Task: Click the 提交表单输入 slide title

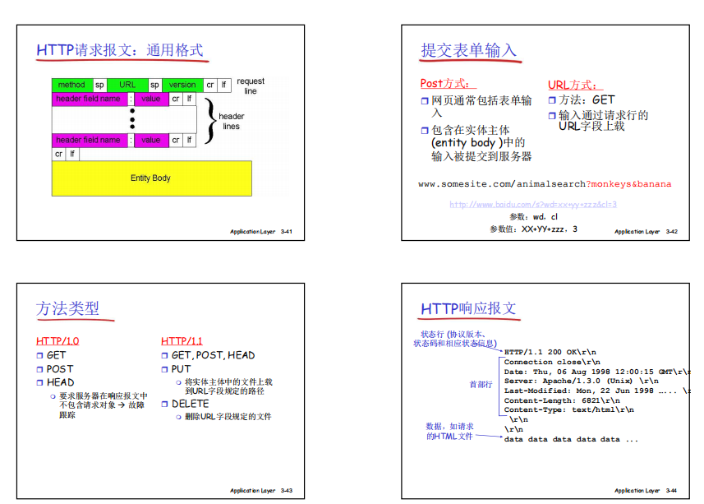Action: tap(469, 50)
